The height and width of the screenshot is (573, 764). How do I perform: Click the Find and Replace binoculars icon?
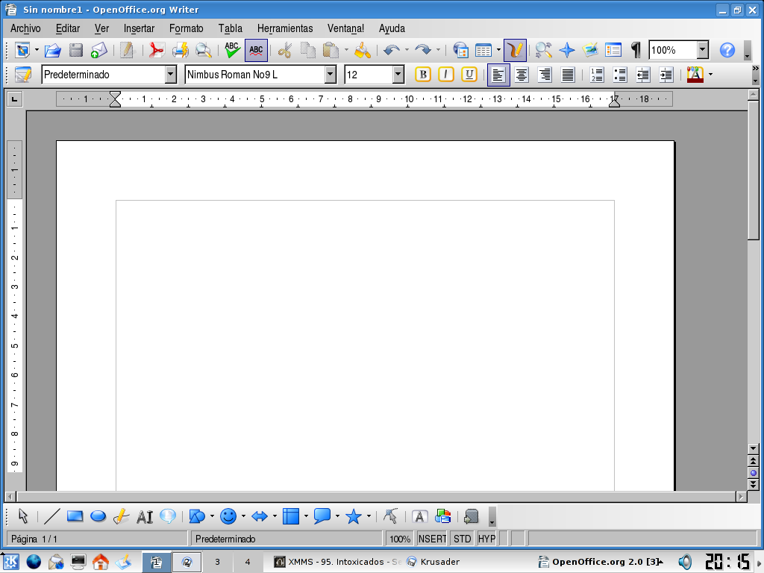click(543, 51)
